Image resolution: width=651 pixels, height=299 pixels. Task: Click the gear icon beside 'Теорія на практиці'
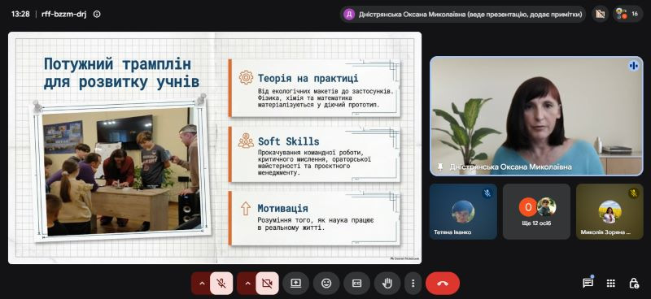[x=246, y=77]
